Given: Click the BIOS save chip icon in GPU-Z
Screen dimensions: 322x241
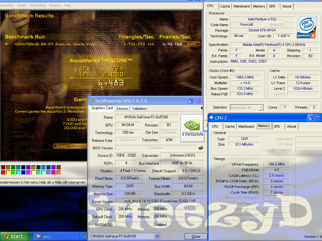Looking at the screenshot, I should 201,147.
